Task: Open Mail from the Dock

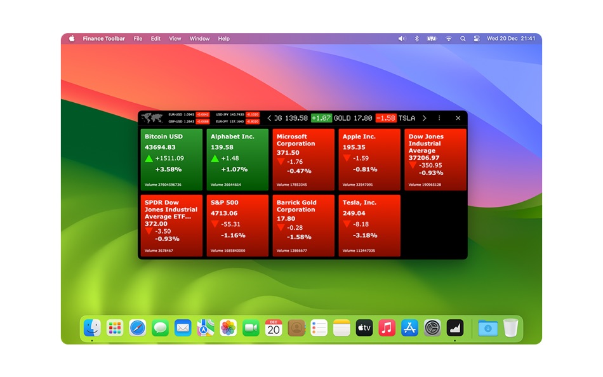Action: 183,328
